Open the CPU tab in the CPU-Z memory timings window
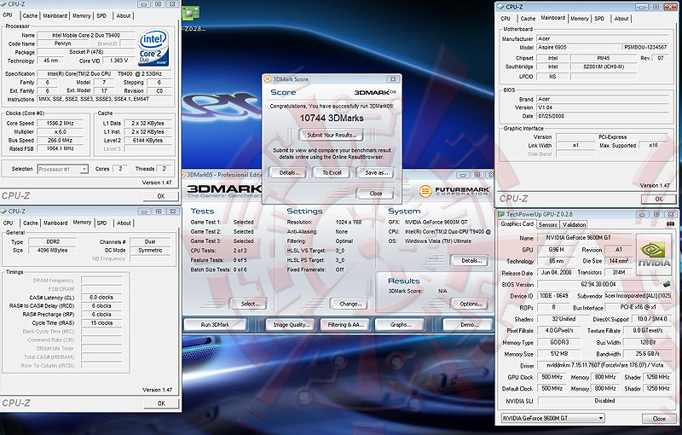This screenshot has height=435, width=682. pyautogui.click(x=9, y=223)
